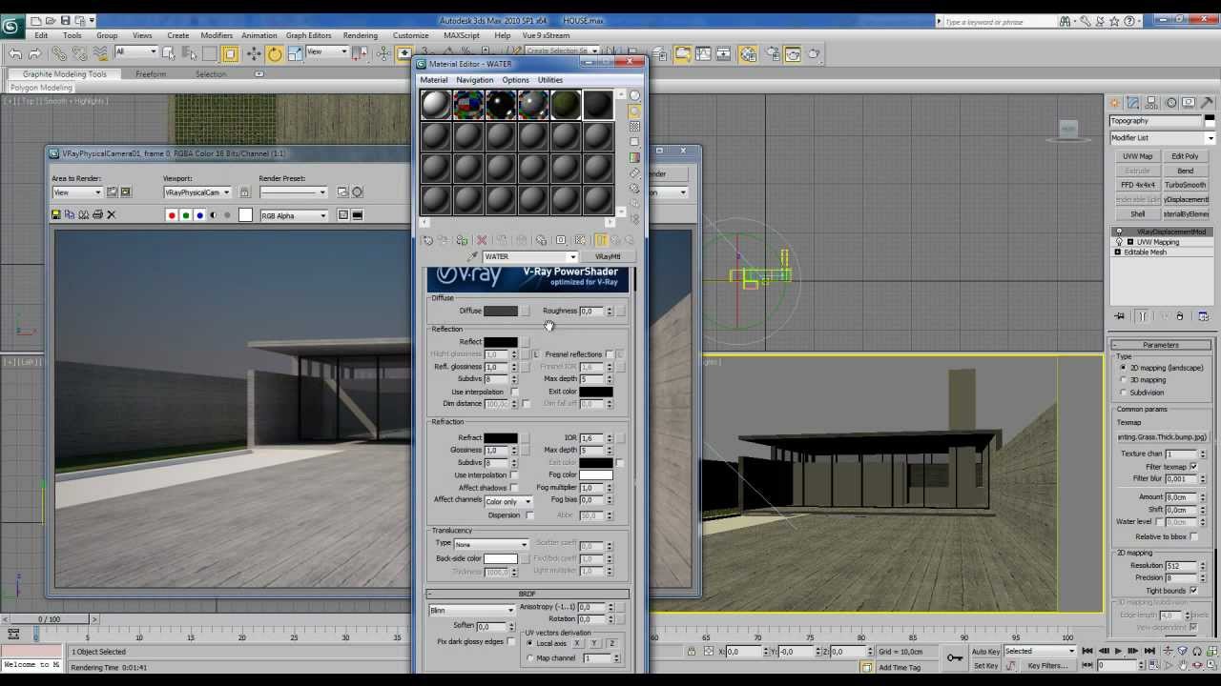Open the Graph Editors menu

308,35
